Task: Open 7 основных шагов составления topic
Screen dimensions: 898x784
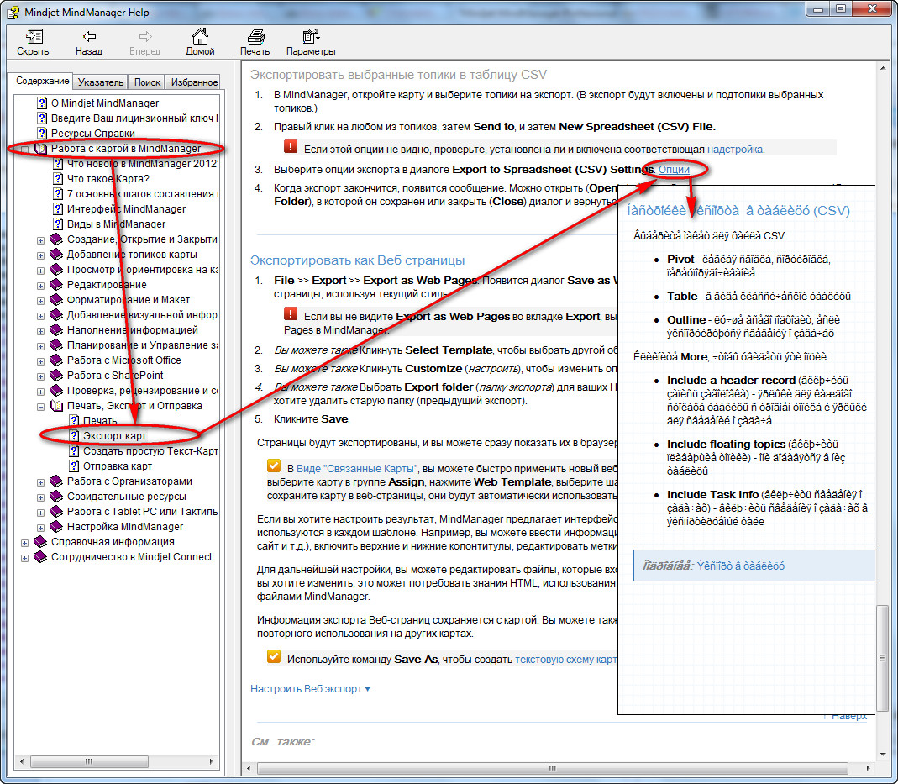Action: pos(143,194)
